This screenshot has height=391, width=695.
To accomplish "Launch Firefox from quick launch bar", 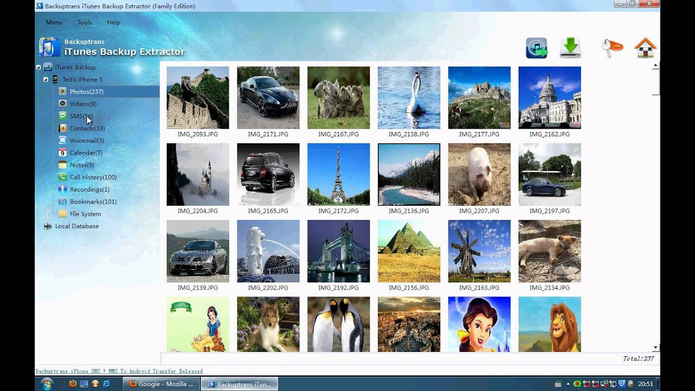I will [73, 384].
